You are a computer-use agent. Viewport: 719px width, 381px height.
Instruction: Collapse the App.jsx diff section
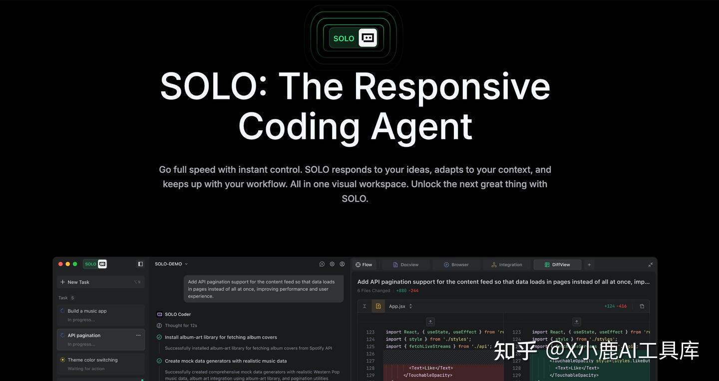point(365,306)
